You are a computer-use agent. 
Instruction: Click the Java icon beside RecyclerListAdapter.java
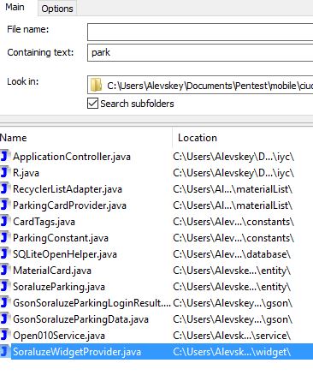click(x=5, y=189)
